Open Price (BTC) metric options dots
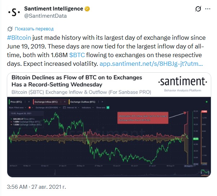This screenshot has width=217, height=196. pos(25,102)
